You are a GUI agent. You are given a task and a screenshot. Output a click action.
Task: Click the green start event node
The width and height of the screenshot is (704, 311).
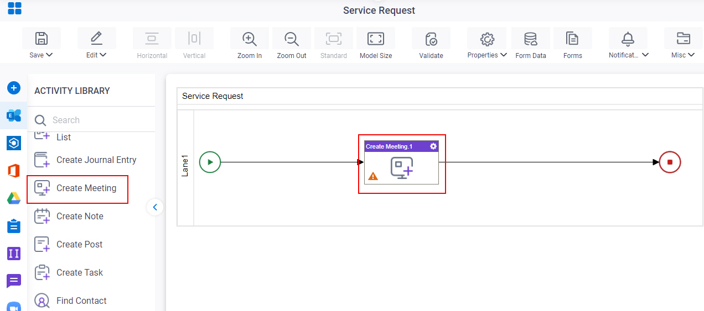tap(210, 162)
